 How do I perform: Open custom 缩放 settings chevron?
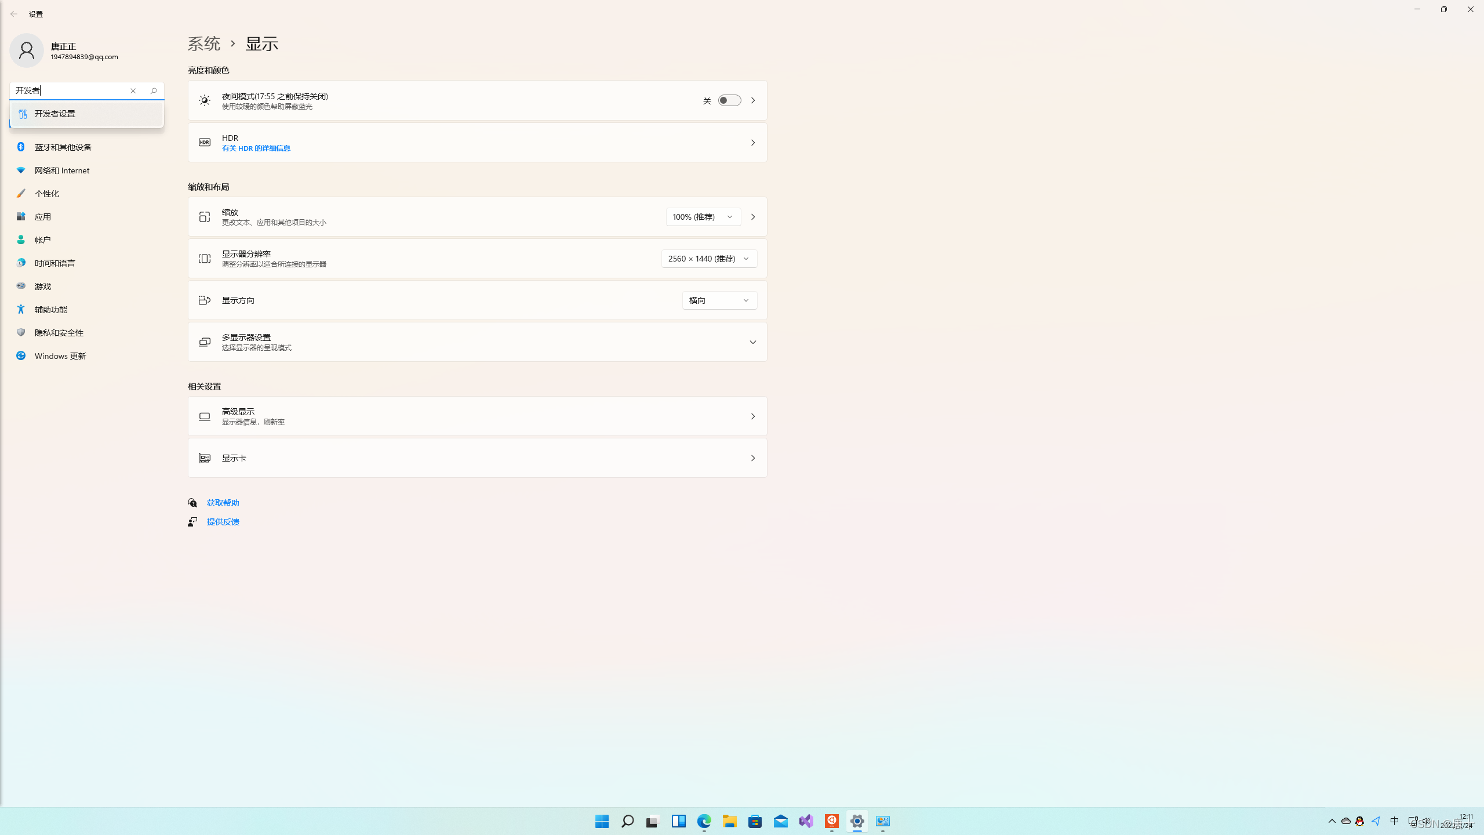click(x=753, y=217)
